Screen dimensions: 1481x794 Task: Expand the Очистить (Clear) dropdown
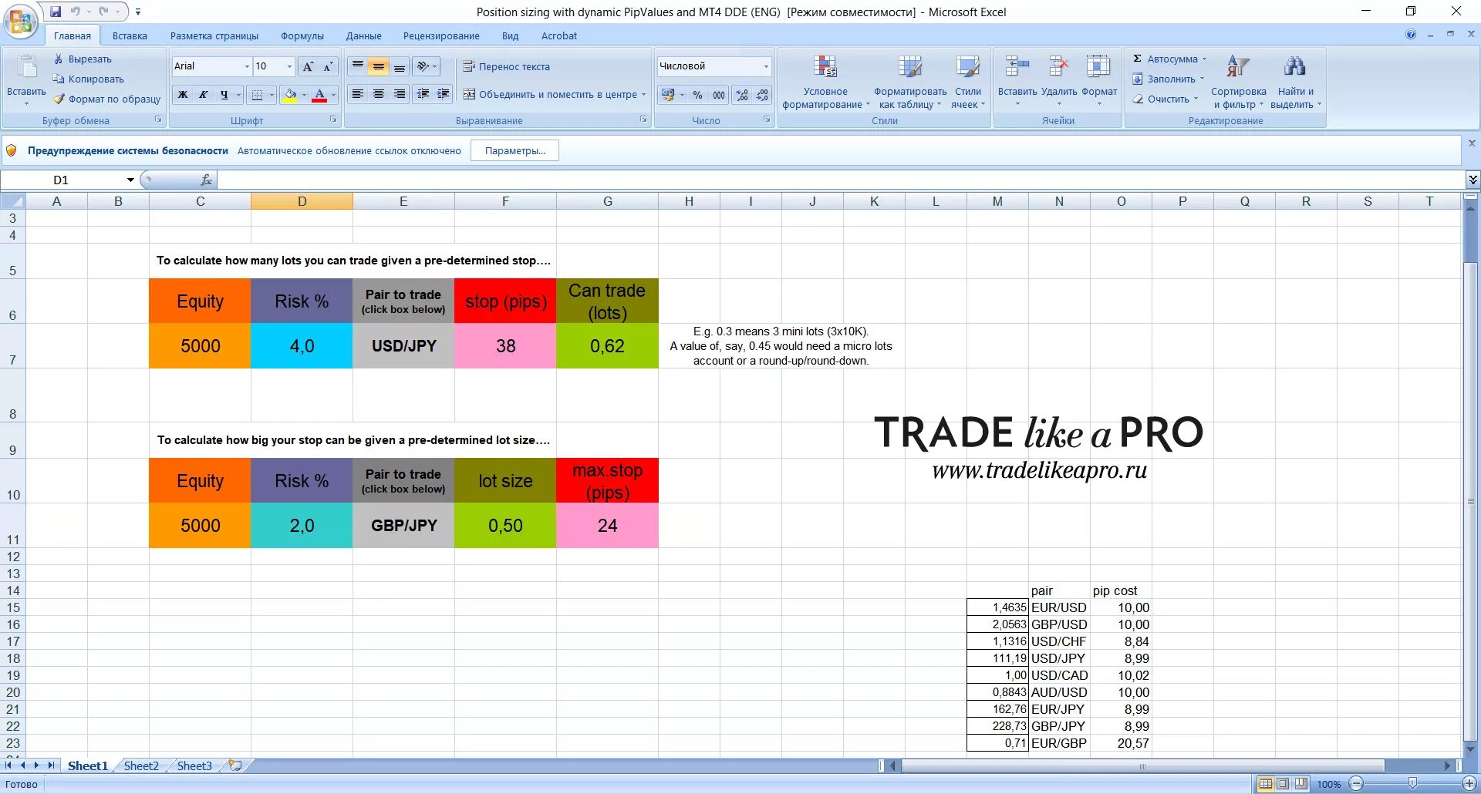[1196, 99]
